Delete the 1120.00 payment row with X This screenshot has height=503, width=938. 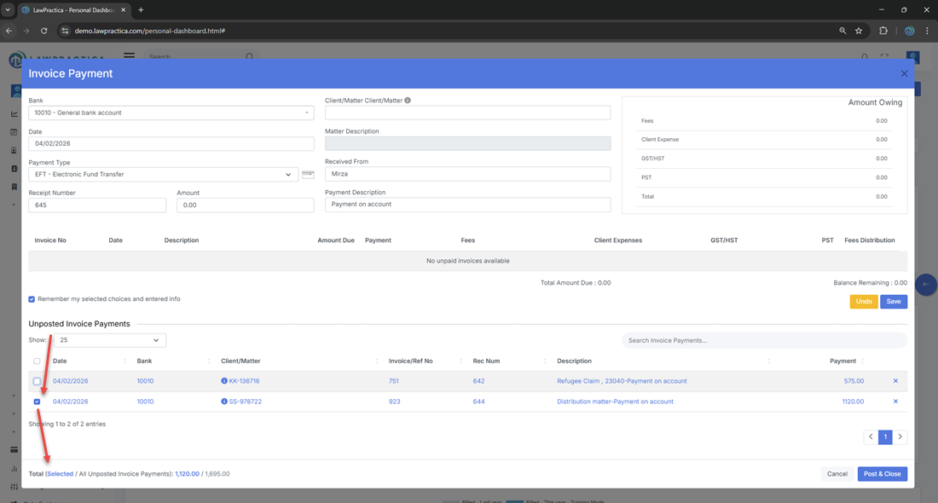(x=895, y=402)
